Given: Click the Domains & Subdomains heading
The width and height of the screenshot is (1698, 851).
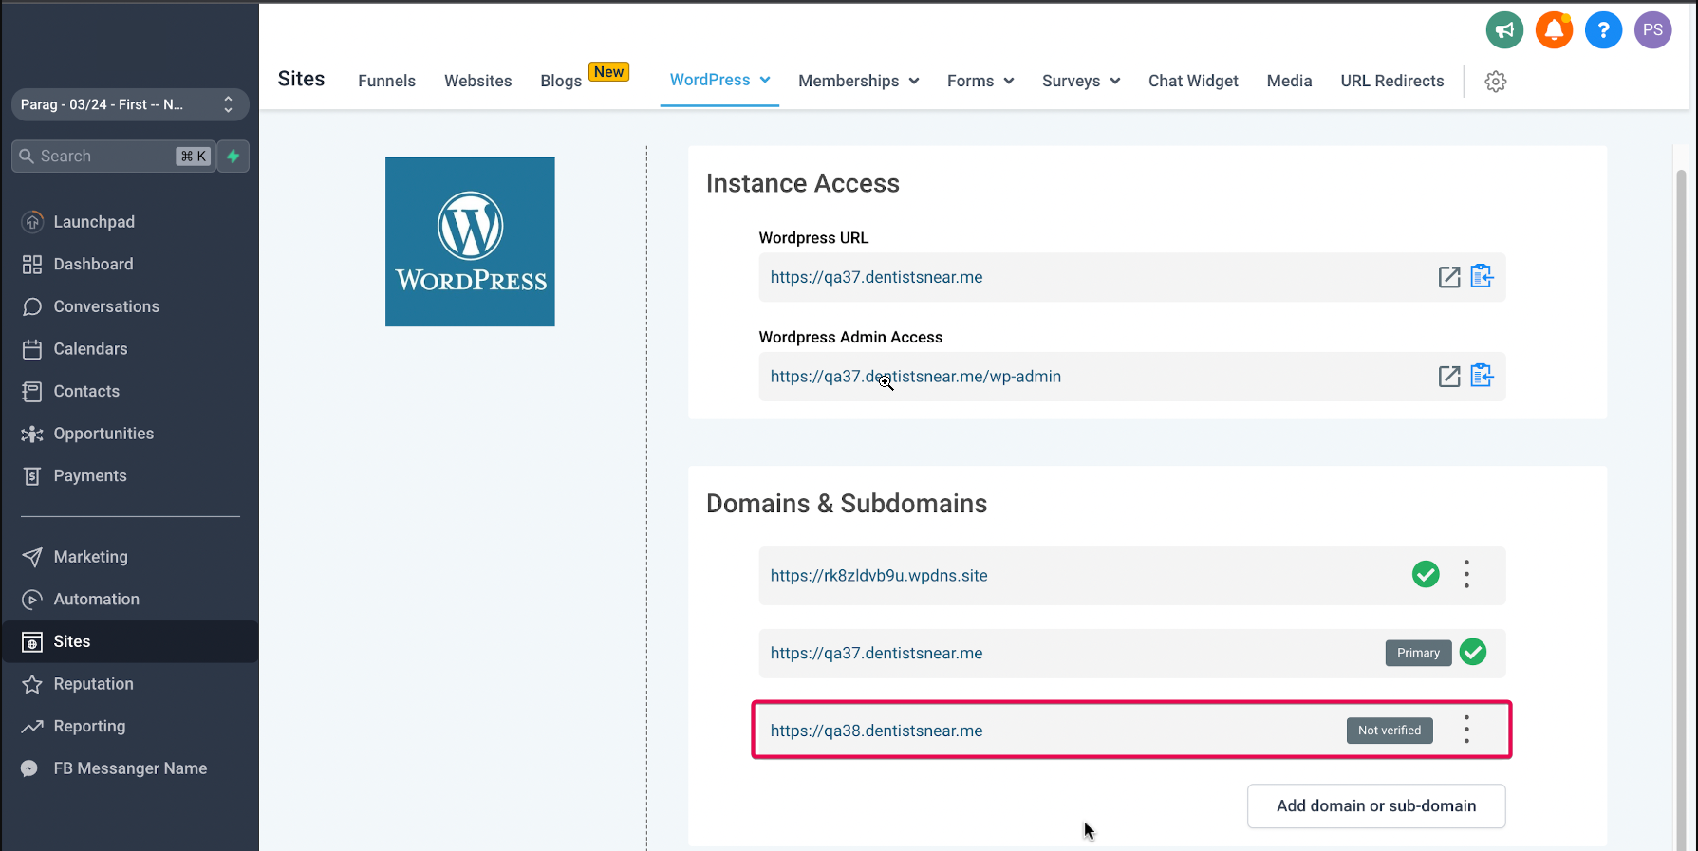Looking at the screenshot, I should point(847,504).
